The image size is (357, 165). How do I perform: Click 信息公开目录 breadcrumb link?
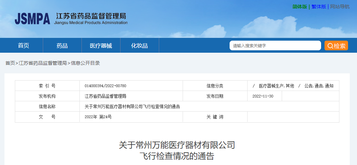click(85, 63)
